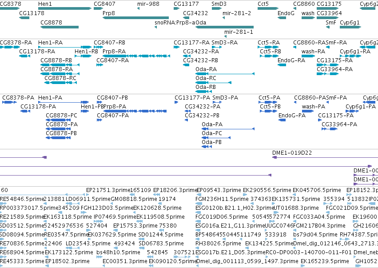
Task: Select the wash-RA transcript
Action: 308,56
